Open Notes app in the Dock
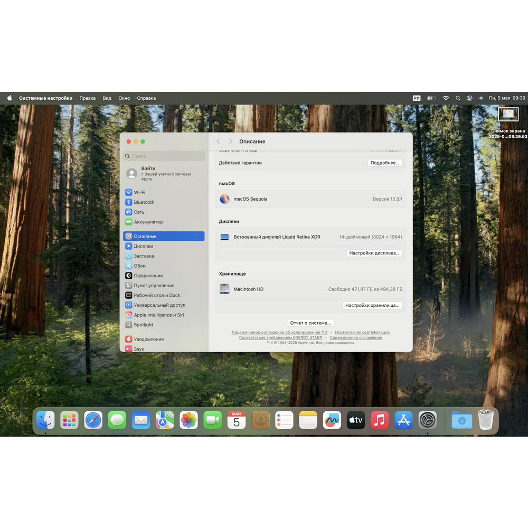Screen dimensions: 528x528 point(308,420)
